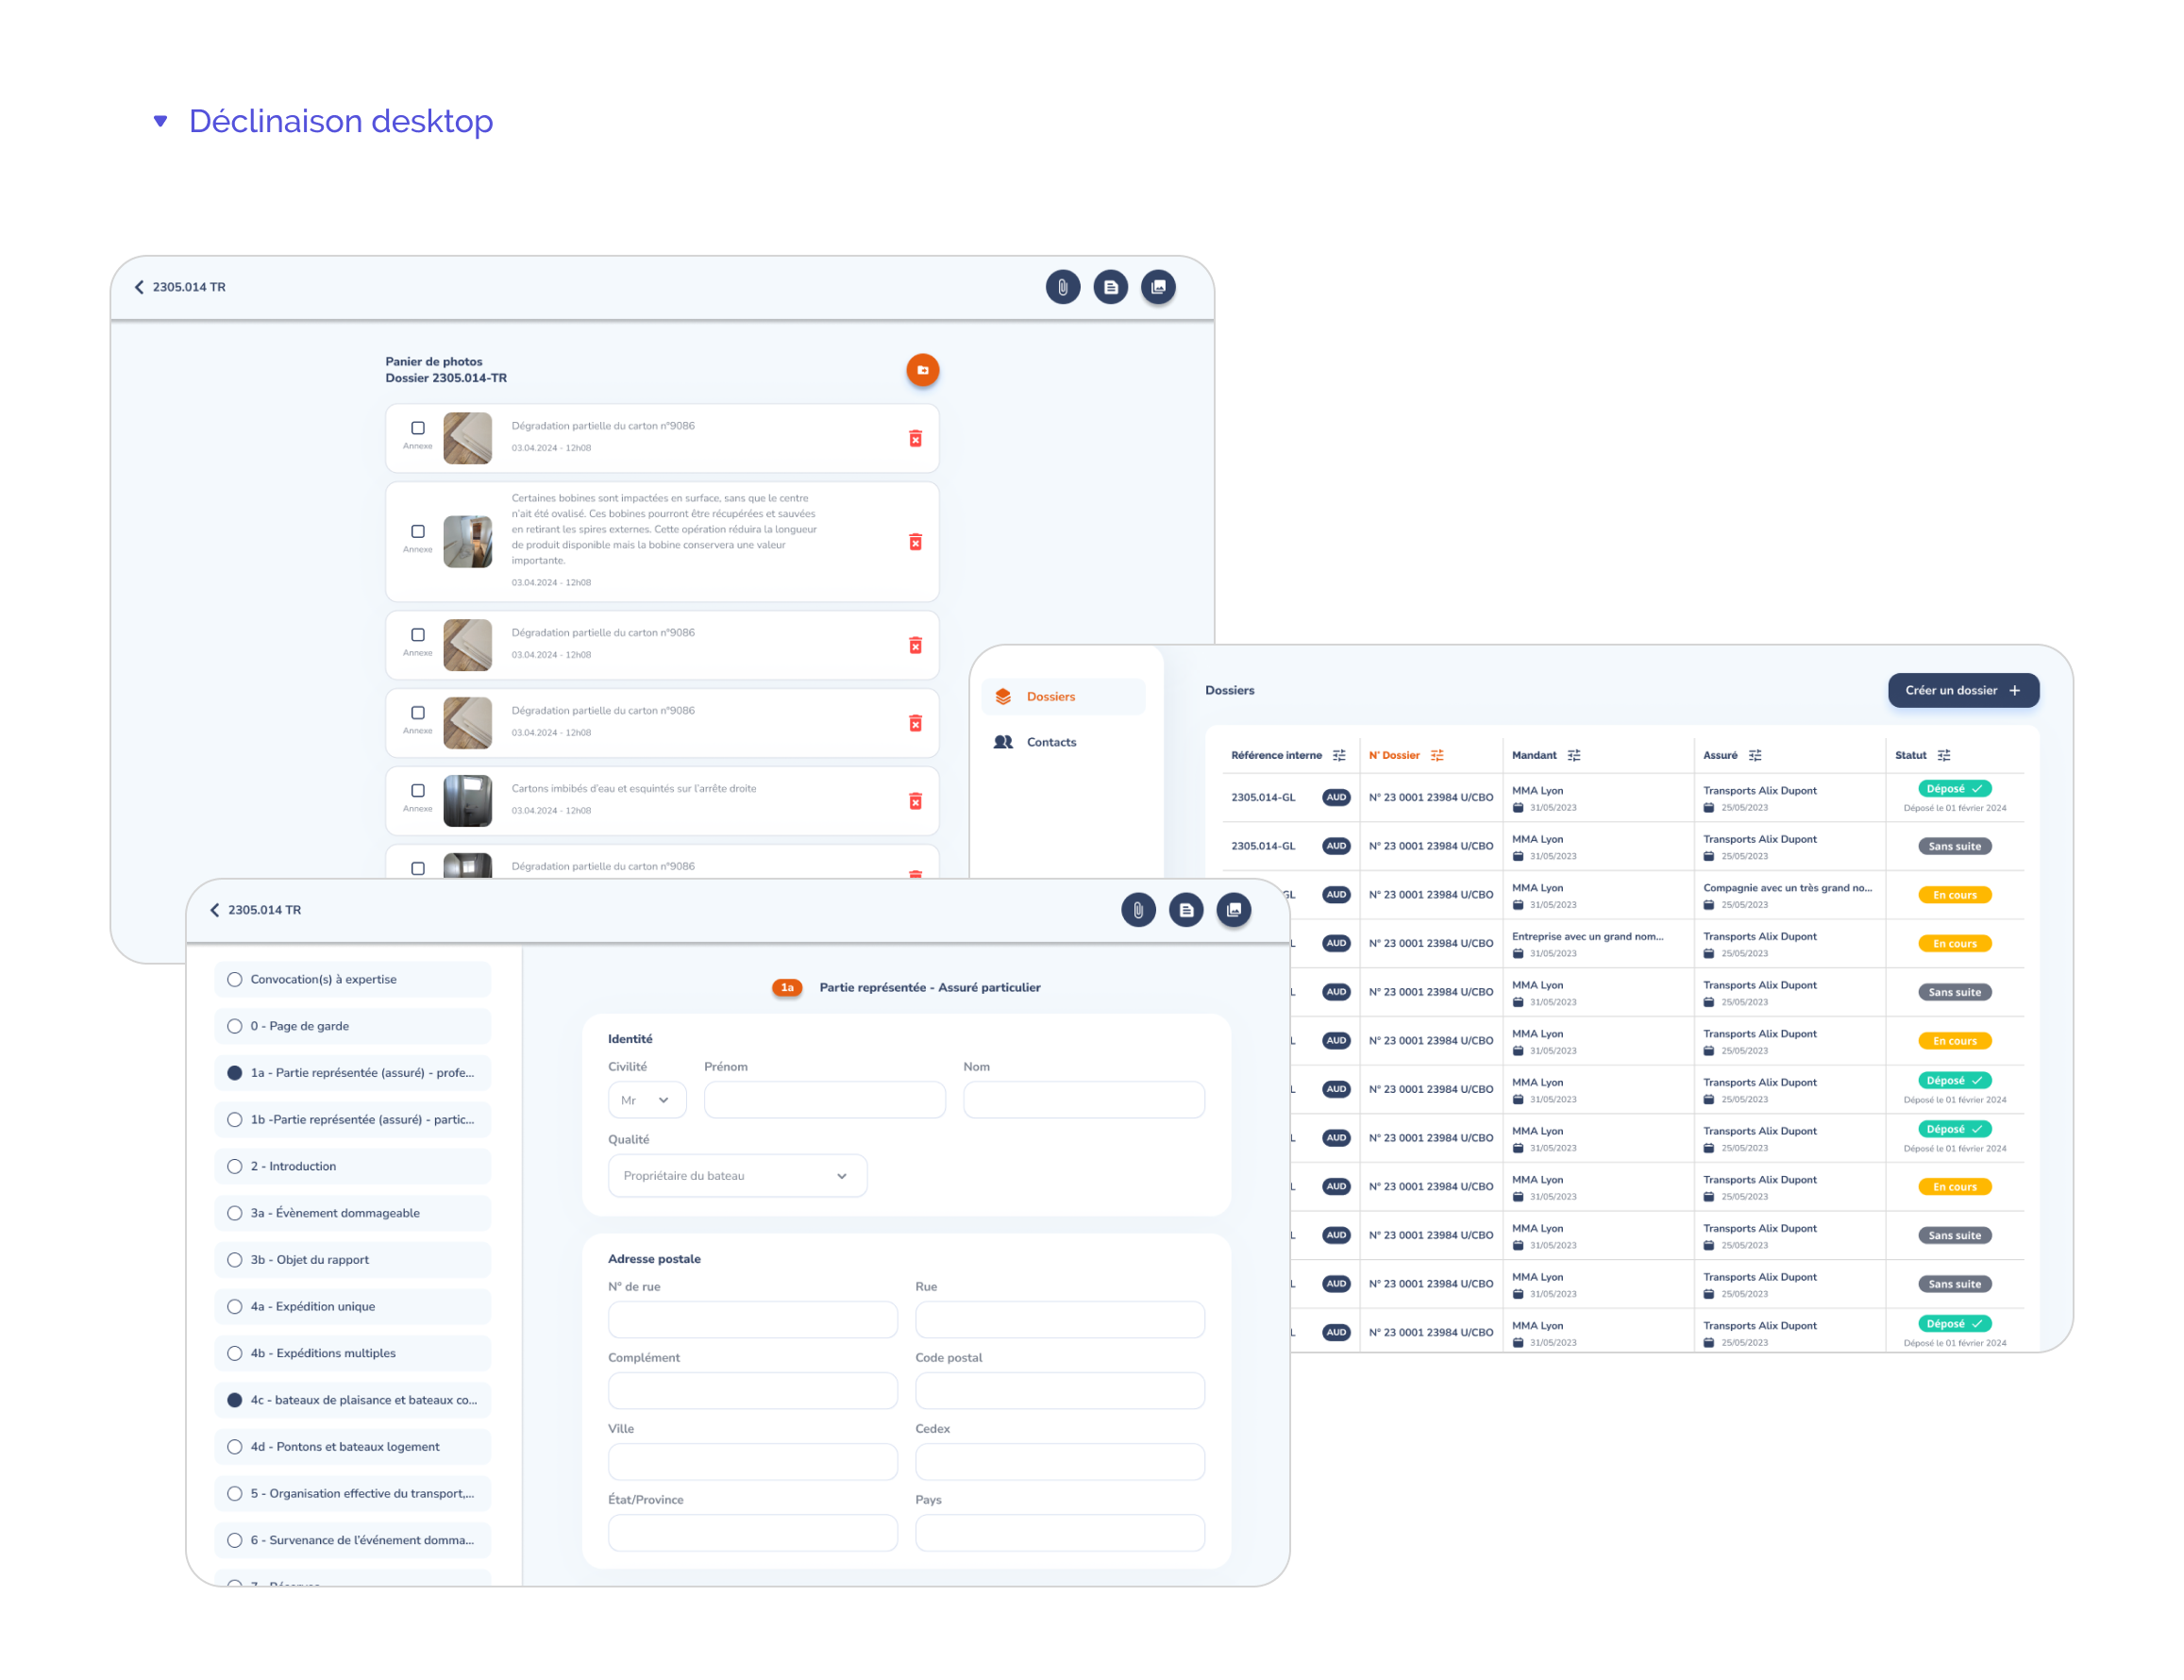The image size is (2184, 1680).
Task: Click the Créer un dossier button
Action: pyautogui.click(x=1962, y=691)
